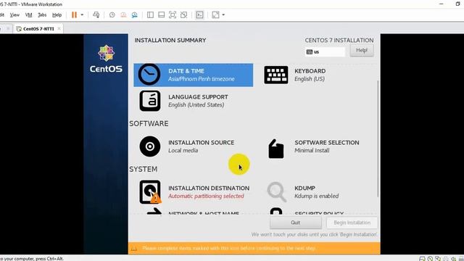Click the console view toolbar icon
The height and width of the screenshot is (261, 464).
(200, 14)
